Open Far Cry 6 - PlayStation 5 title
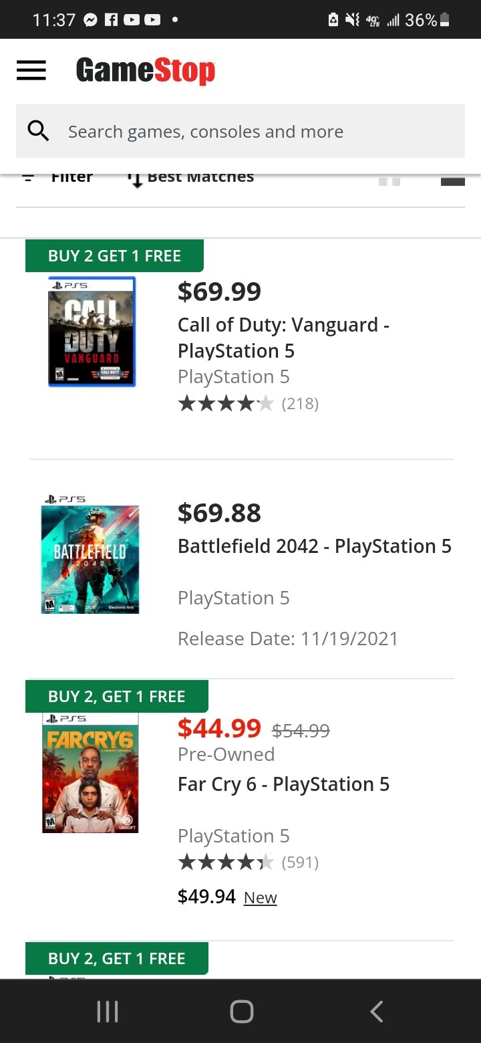 click(x=283, y=784)
